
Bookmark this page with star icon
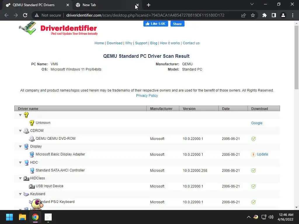click(x=253, y=15)
